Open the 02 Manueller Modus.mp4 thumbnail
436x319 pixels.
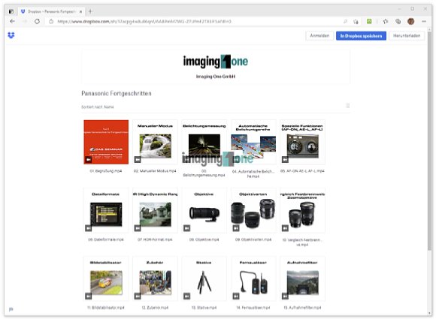(155, 142)
